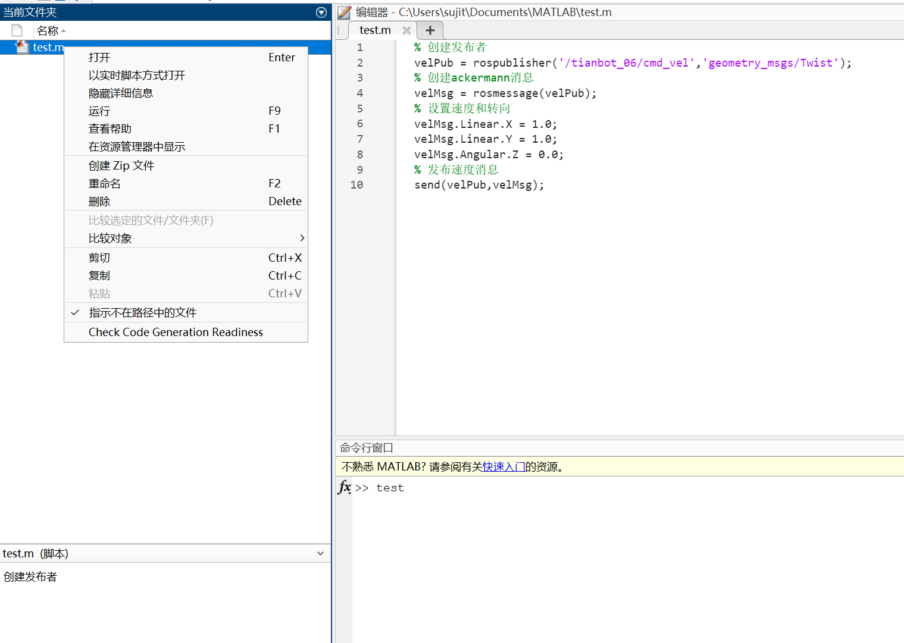Click the send(velPub,velMsg) code line

pos(479,184)
